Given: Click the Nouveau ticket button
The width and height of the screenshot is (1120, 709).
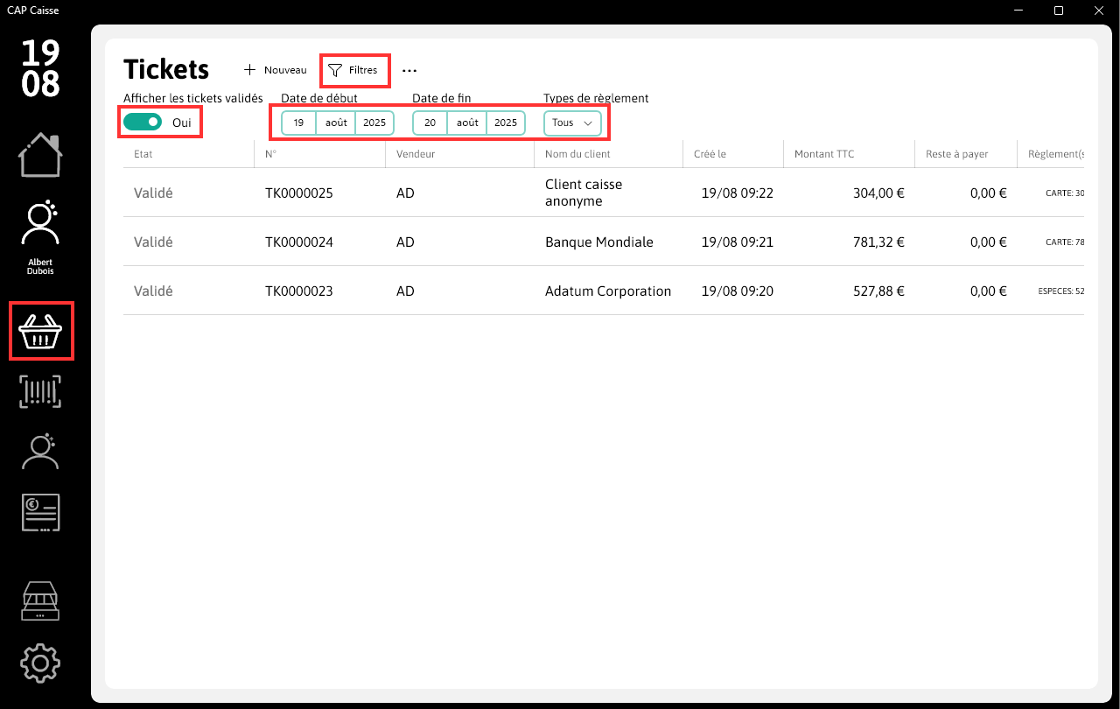Looking at the screenshot, I should point(276,70).
